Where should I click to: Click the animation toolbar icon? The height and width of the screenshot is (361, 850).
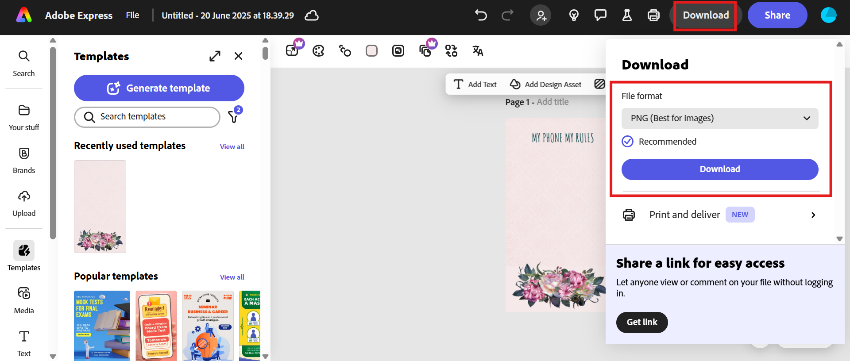click(345, 51)
